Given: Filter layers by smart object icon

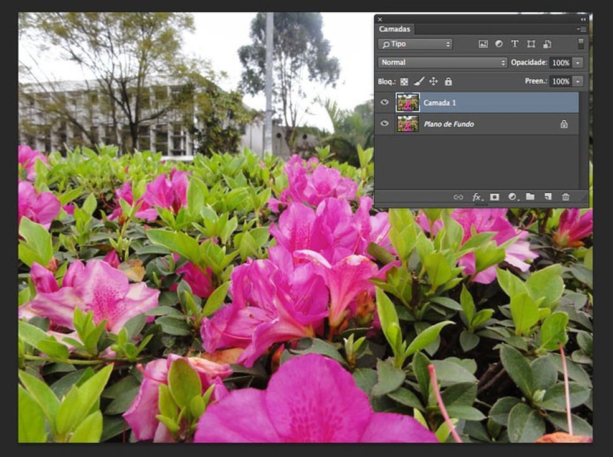Looking at the screenshot, I should (x=547, y=44).
